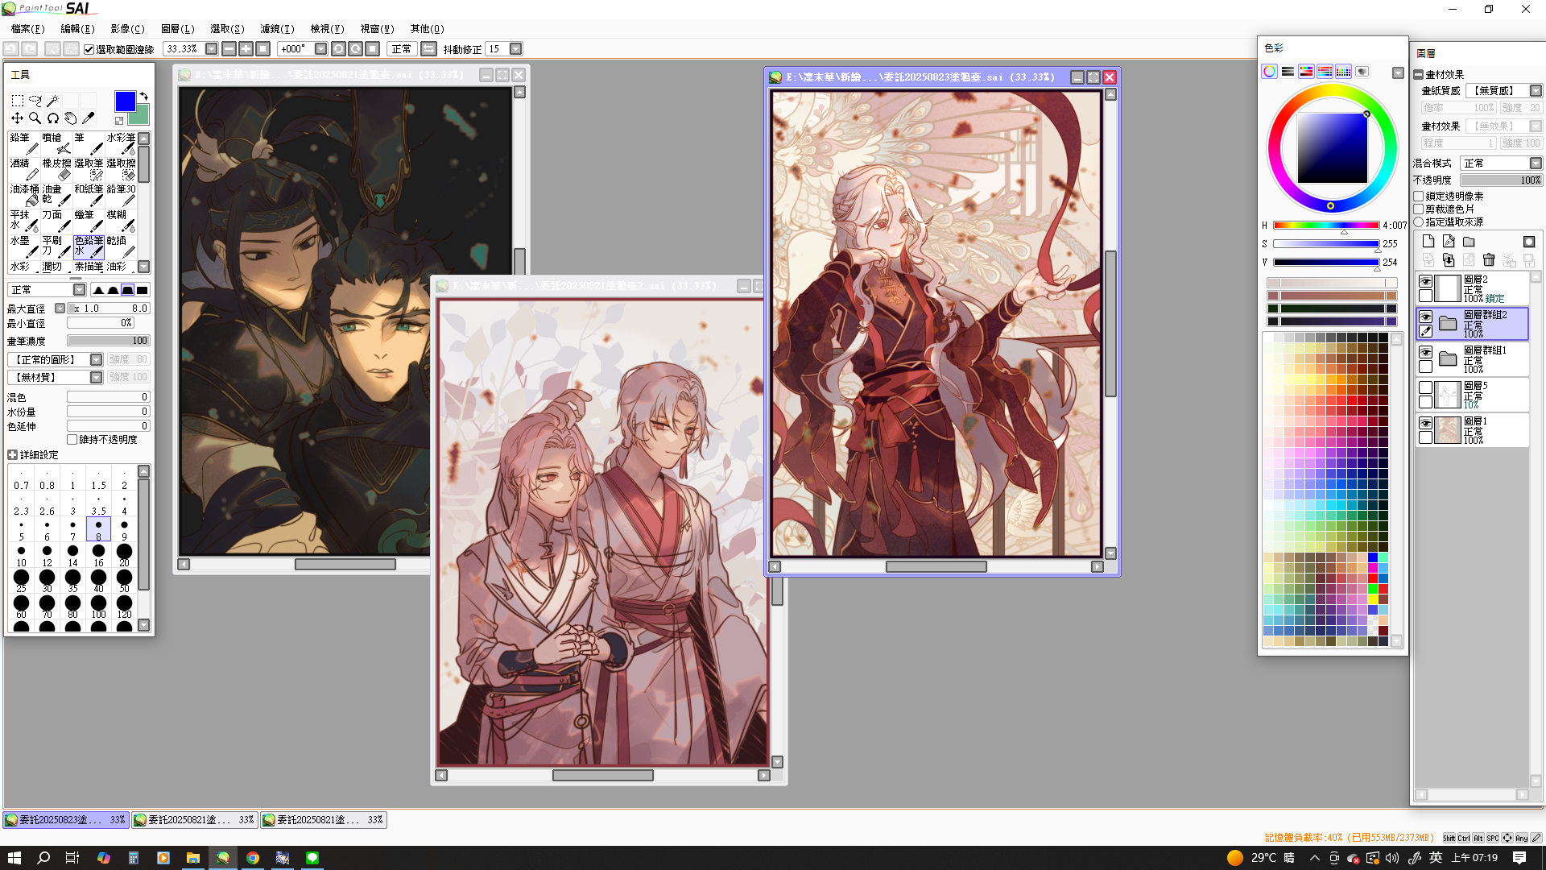This screenshot has height=870, width=1546.
Task: Rotate the canvas counterclockwise
Action: [338, 49]
